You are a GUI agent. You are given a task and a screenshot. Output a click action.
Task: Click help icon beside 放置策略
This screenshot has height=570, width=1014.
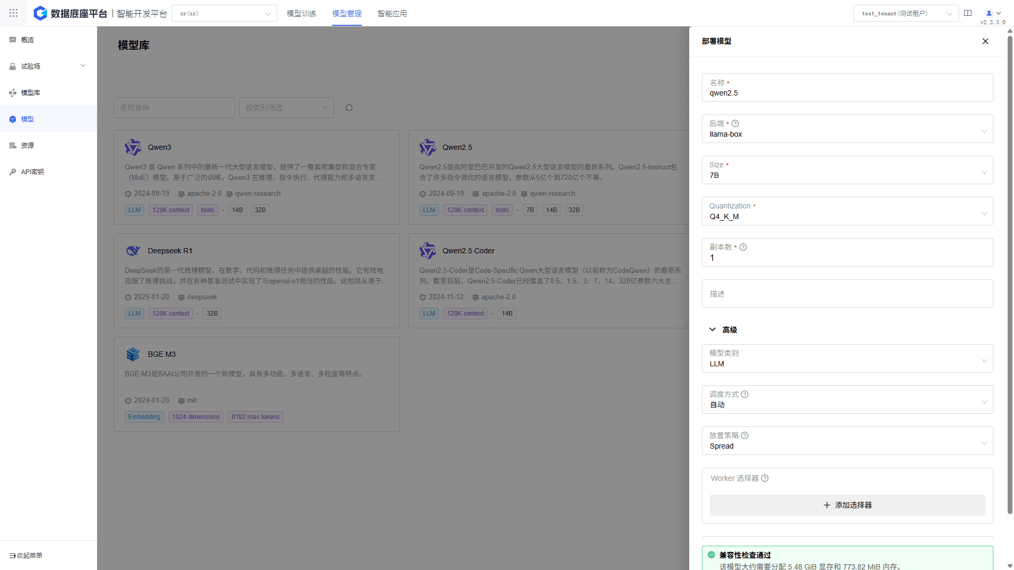pyautogui.click(x=745, y=435)
